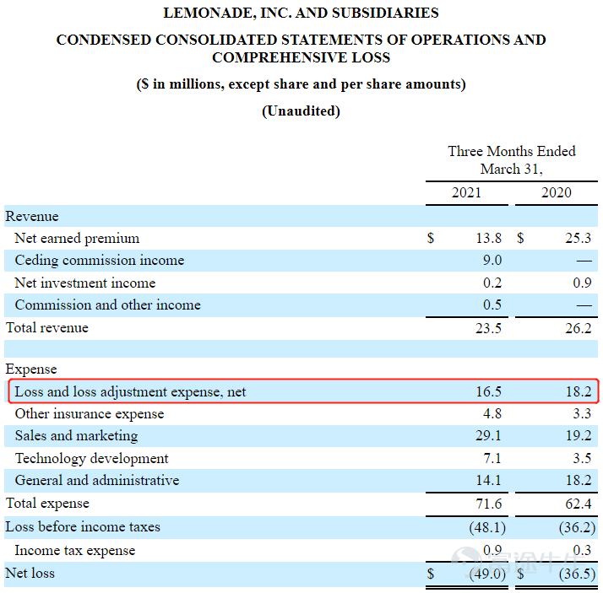The image size is (603, 593).
Task: Select the 7.1 technology development value
Action: coord(492,459)
